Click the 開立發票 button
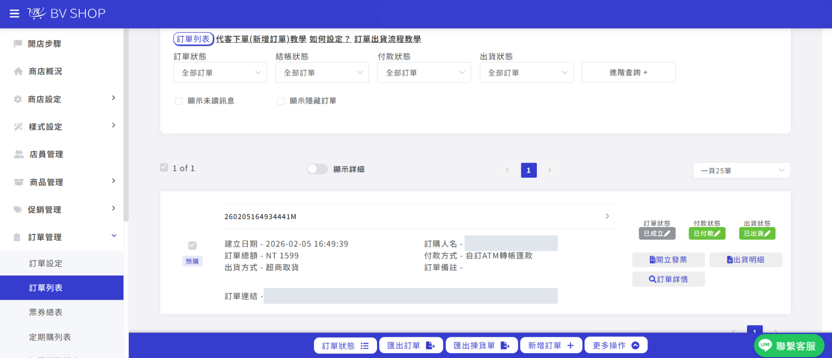 668,260
